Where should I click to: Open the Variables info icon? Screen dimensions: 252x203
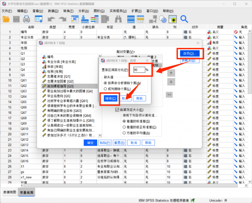[94, 19]
